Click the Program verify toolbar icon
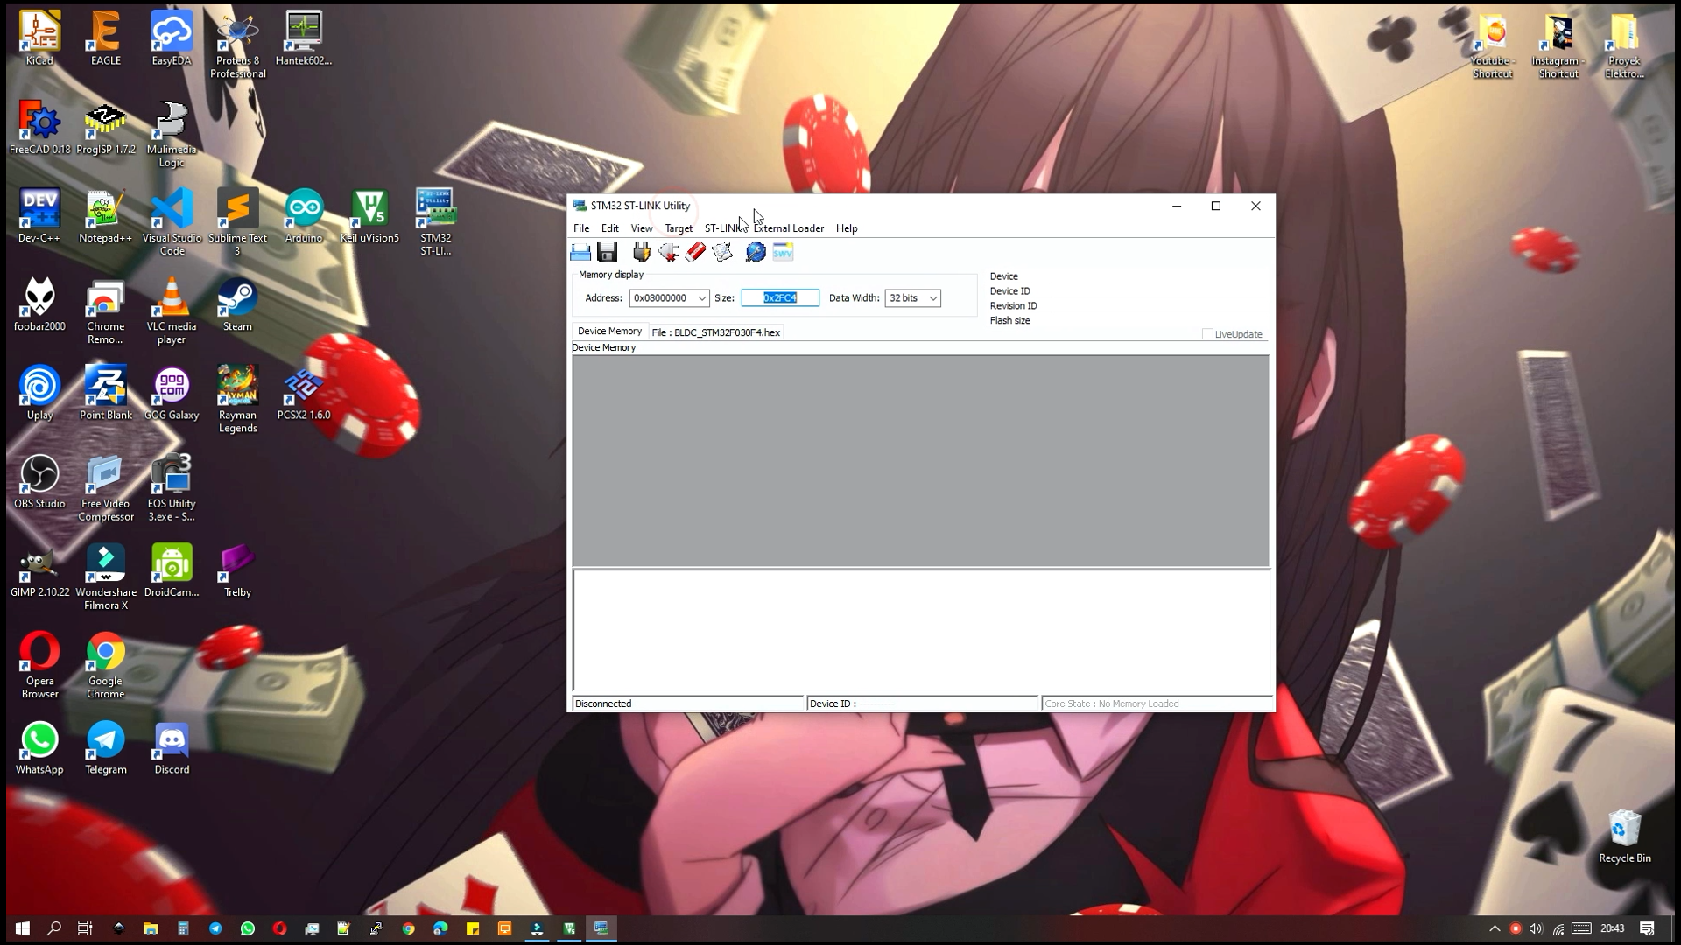 722,253
